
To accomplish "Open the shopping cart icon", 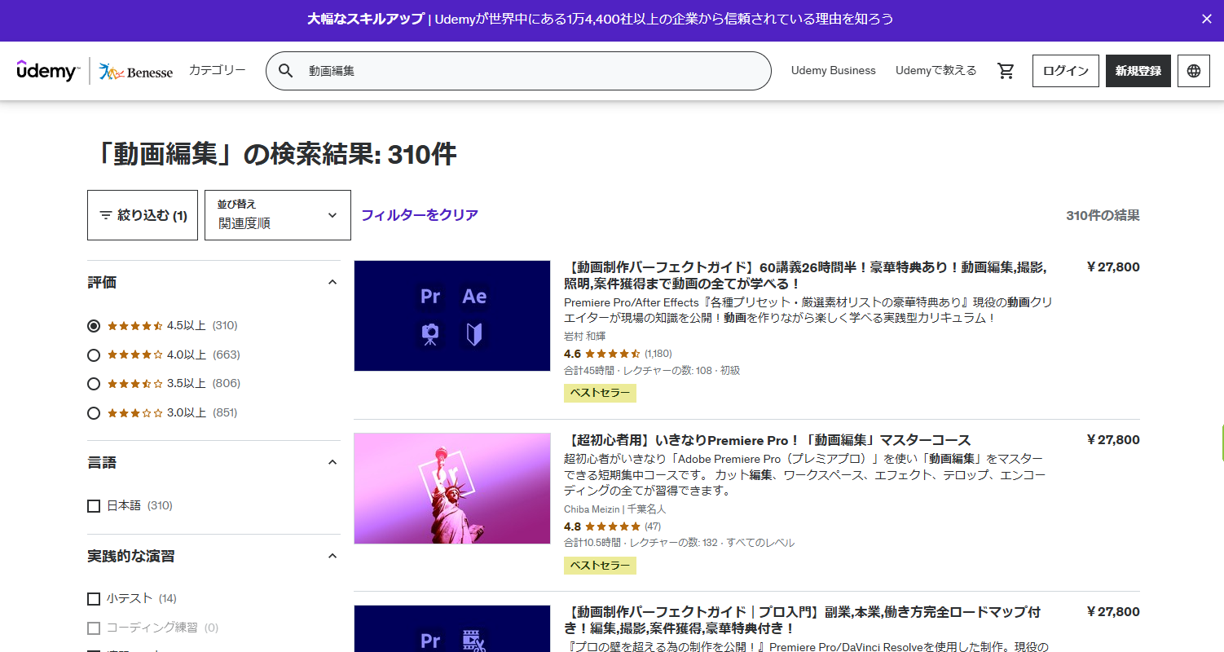I will (1006, 71).
